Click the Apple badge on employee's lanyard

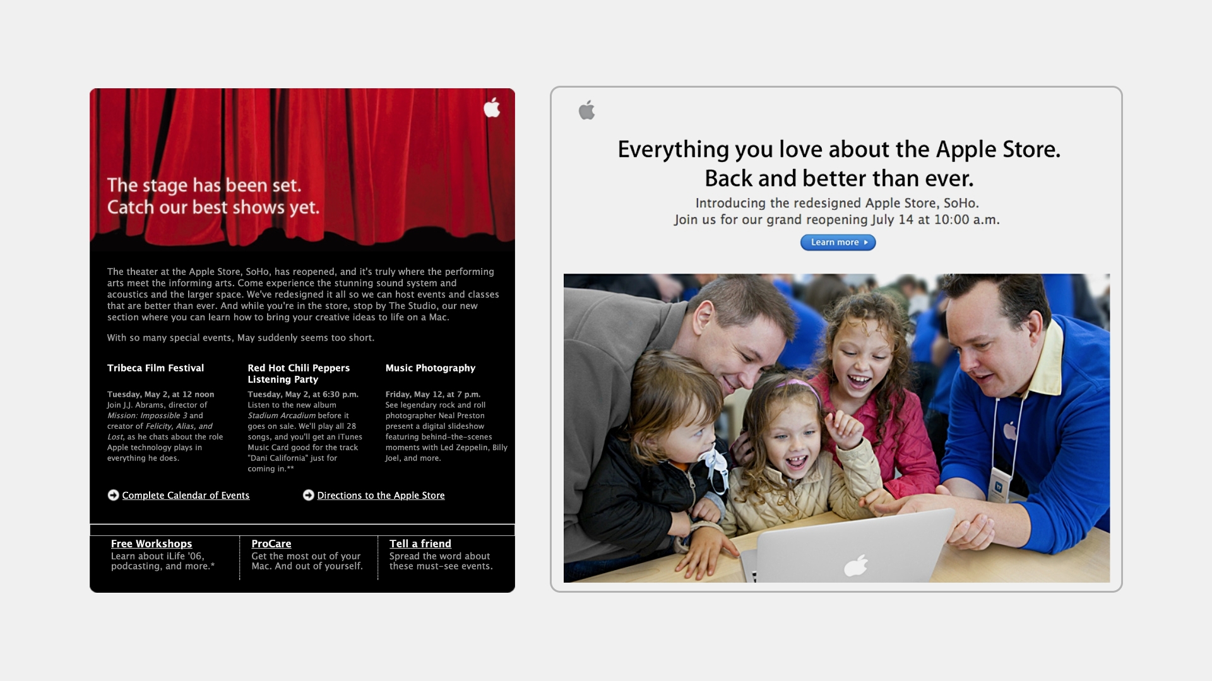click(x=999, y=486)
